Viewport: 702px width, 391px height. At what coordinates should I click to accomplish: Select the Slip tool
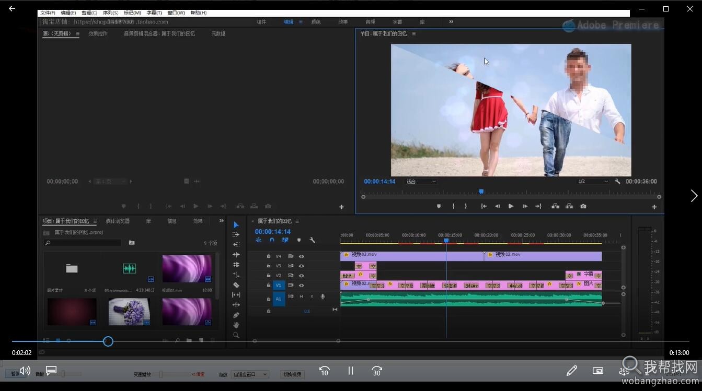point(236,295)
